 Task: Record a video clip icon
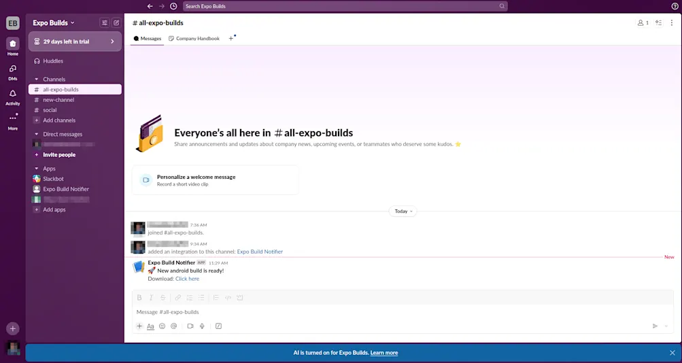click(190, 326)
